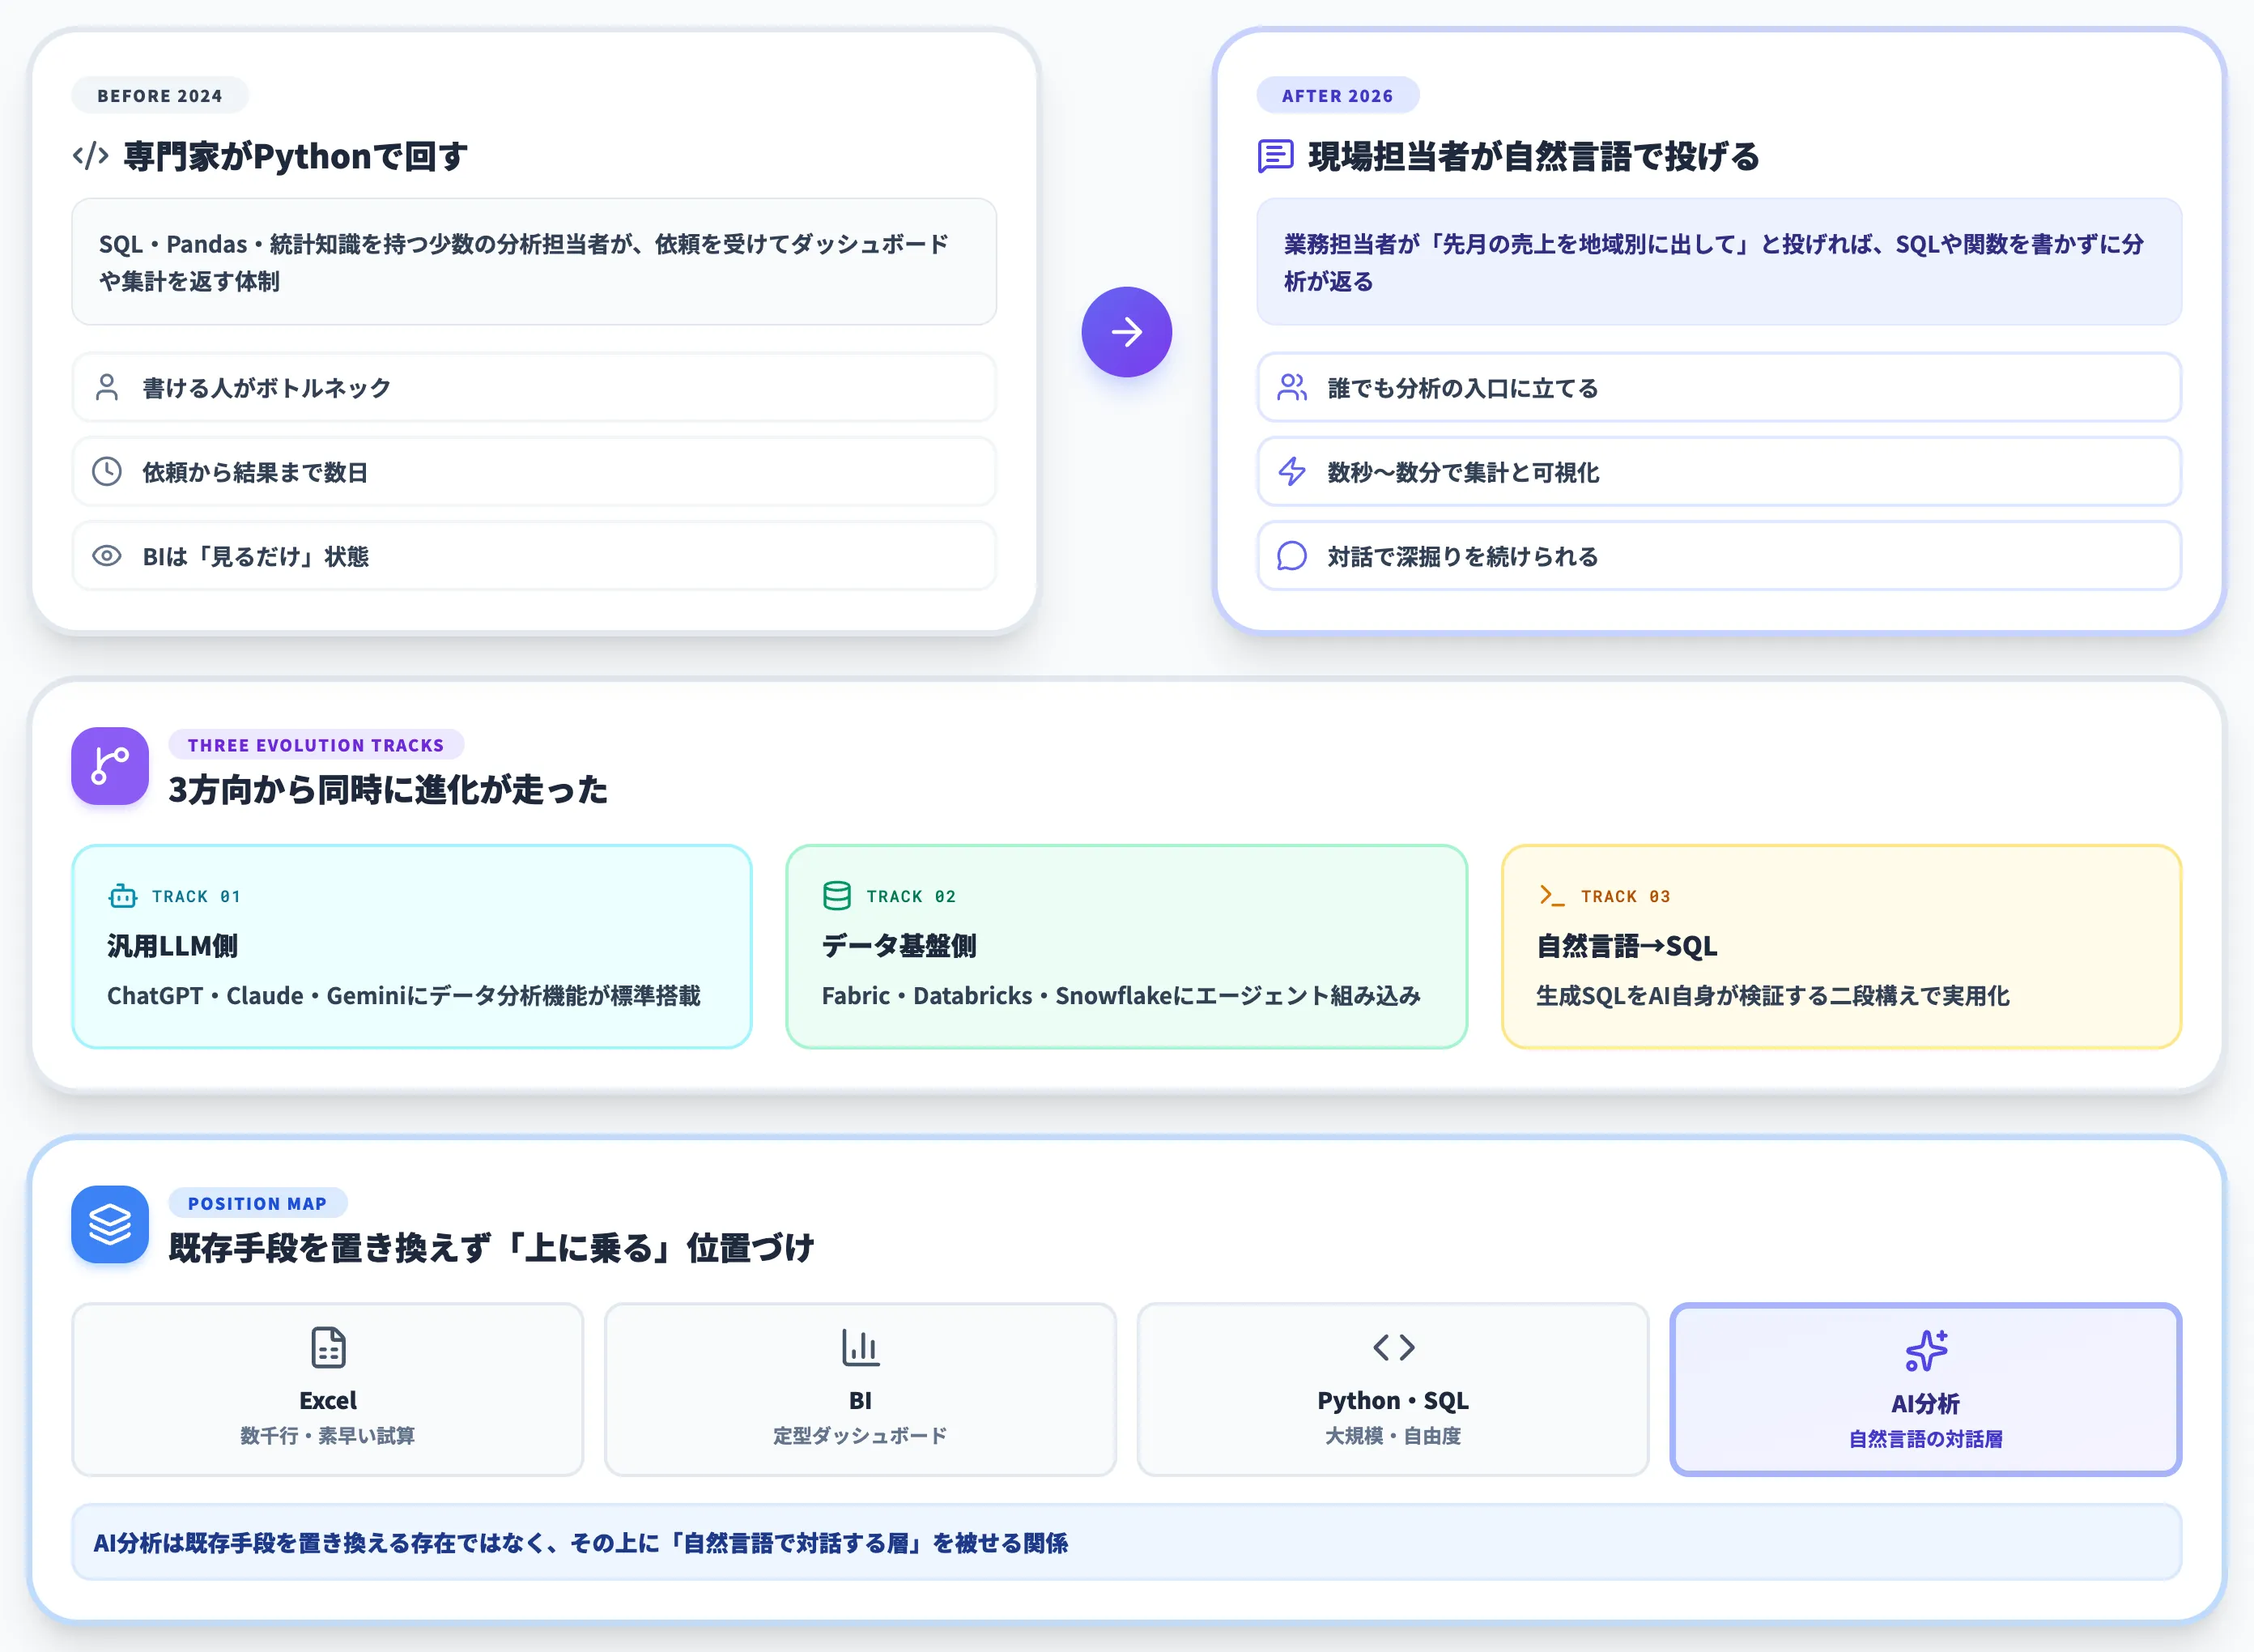Select the THREE EVOLUTION TRACKS badge
Image resolution: width=2254 pixels, height=1652 pixels.
(x=316, y=745)
